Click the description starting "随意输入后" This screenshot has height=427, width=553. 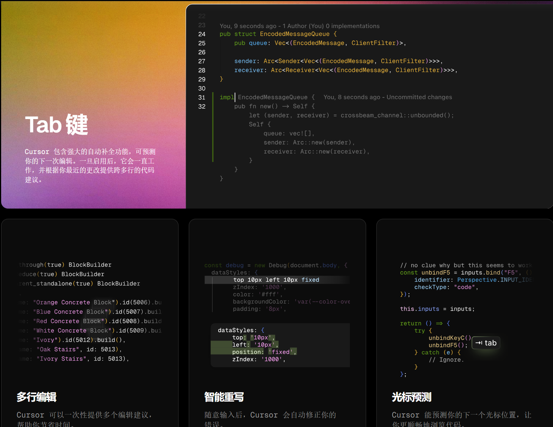click(270, 419)
